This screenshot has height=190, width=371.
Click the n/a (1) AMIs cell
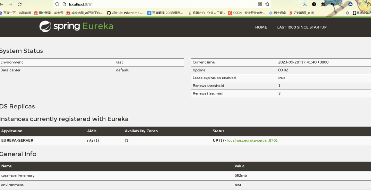coord(93,140)
